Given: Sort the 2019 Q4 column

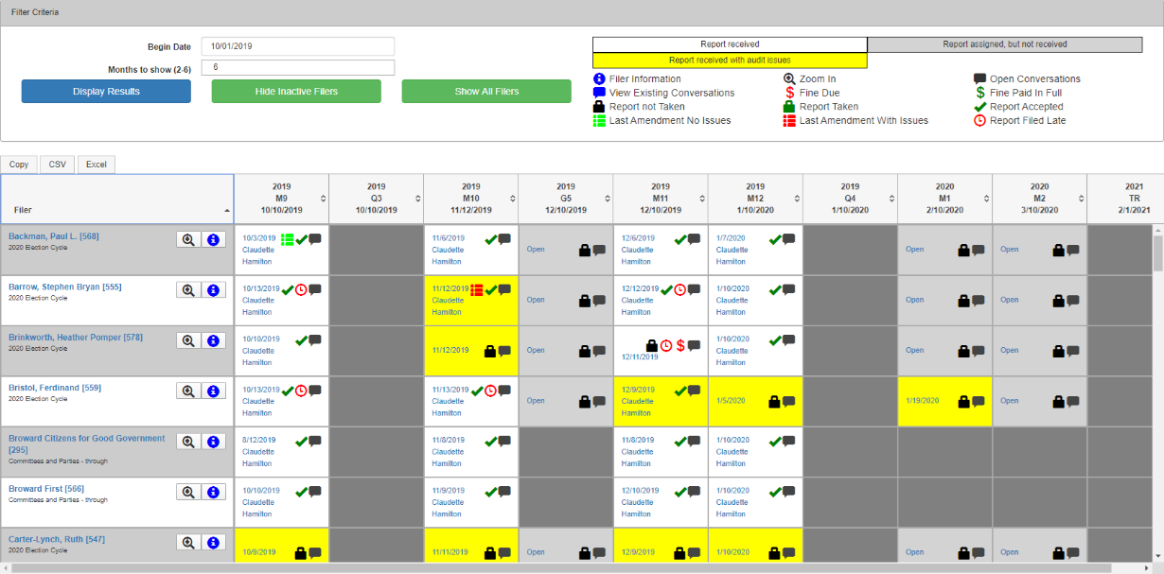Looking at the screenshot, I should [850, 199].
